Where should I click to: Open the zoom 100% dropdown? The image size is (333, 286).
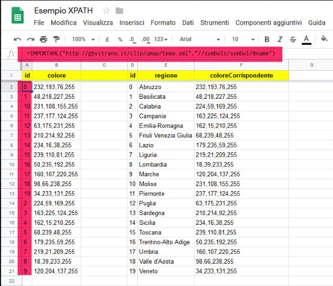click(x=83, y=39)
